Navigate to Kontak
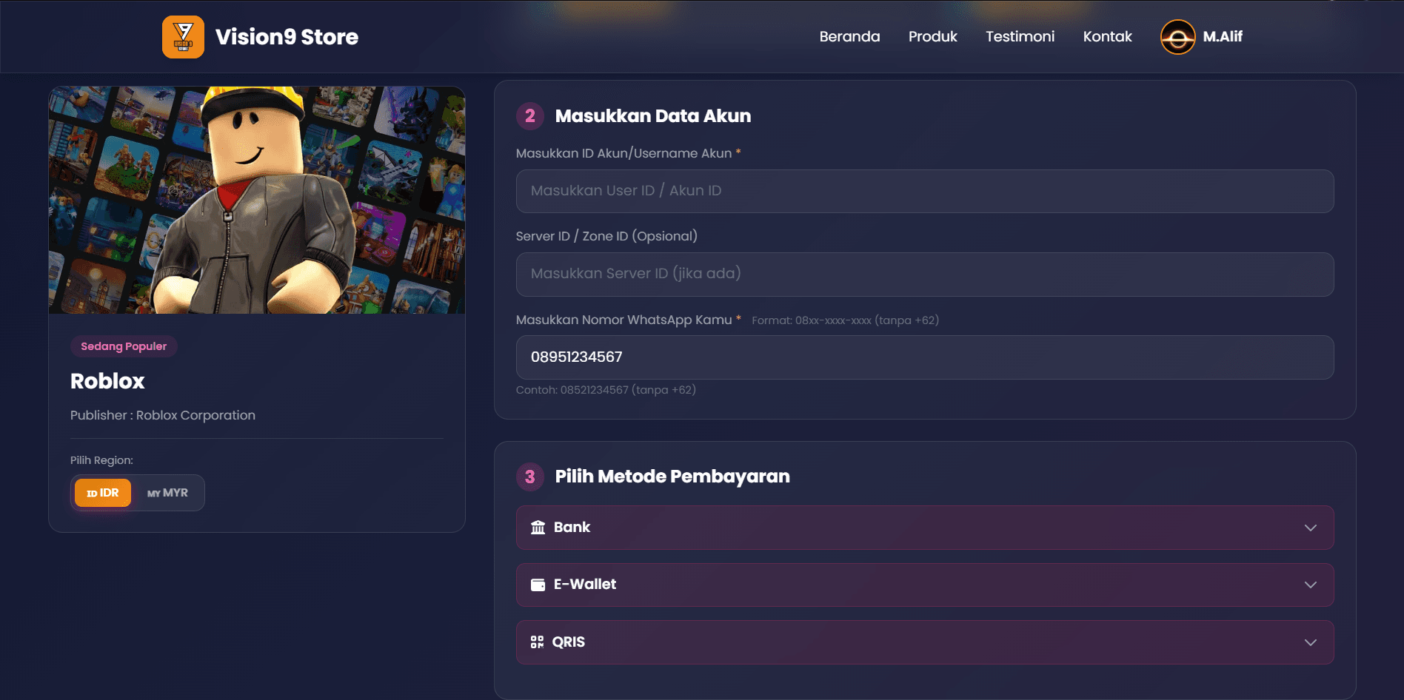Image resolution: width=1404 pixels, height=700 pixels. click(x=1107, y=36)
